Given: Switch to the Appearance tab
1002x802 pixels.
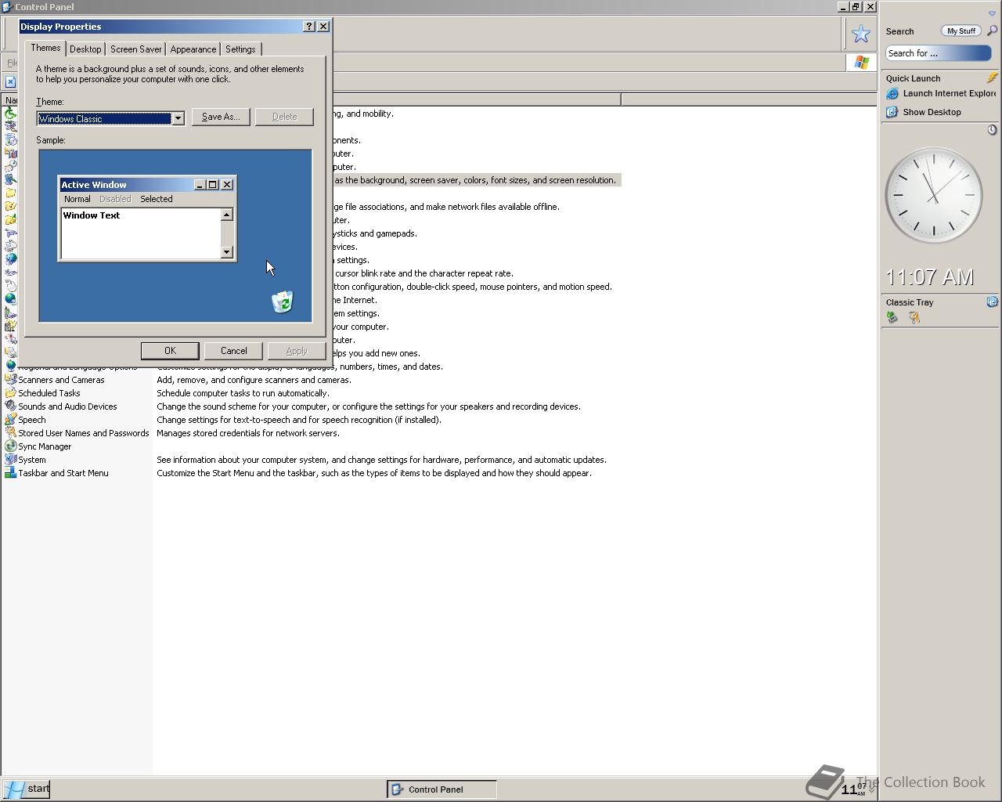Looking at the screenshot, I should click(193, 49).
